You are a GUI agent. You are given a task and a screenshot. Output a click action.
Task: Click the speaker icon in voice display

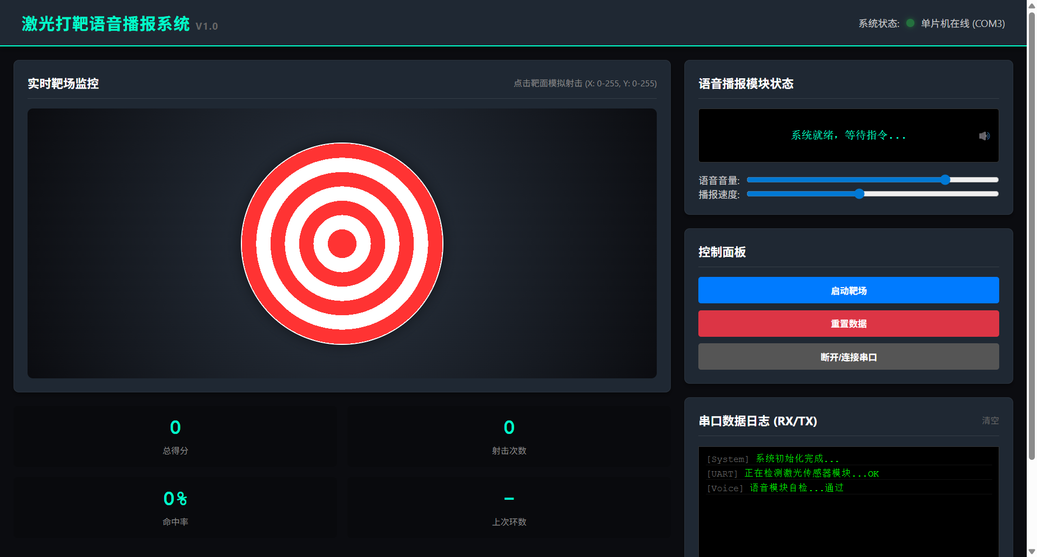pos(984,136)
